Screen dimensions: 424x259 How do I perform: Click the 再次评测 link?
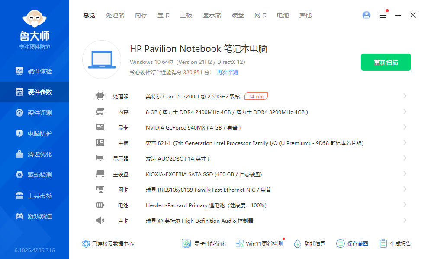click(x=227, y=73)
